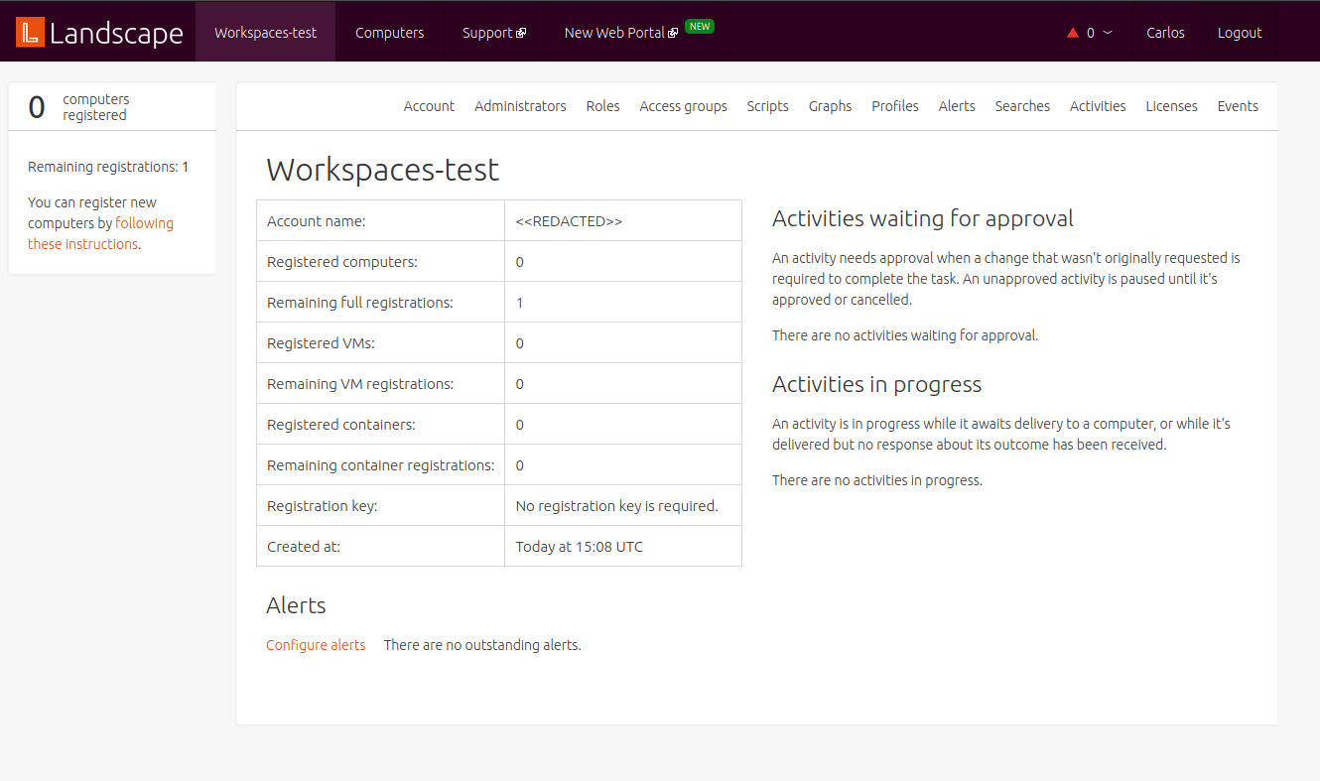The image size is (1320, 781).
Task: Open the Access groups sub-menu item
Action: click(x=683, y=106)
